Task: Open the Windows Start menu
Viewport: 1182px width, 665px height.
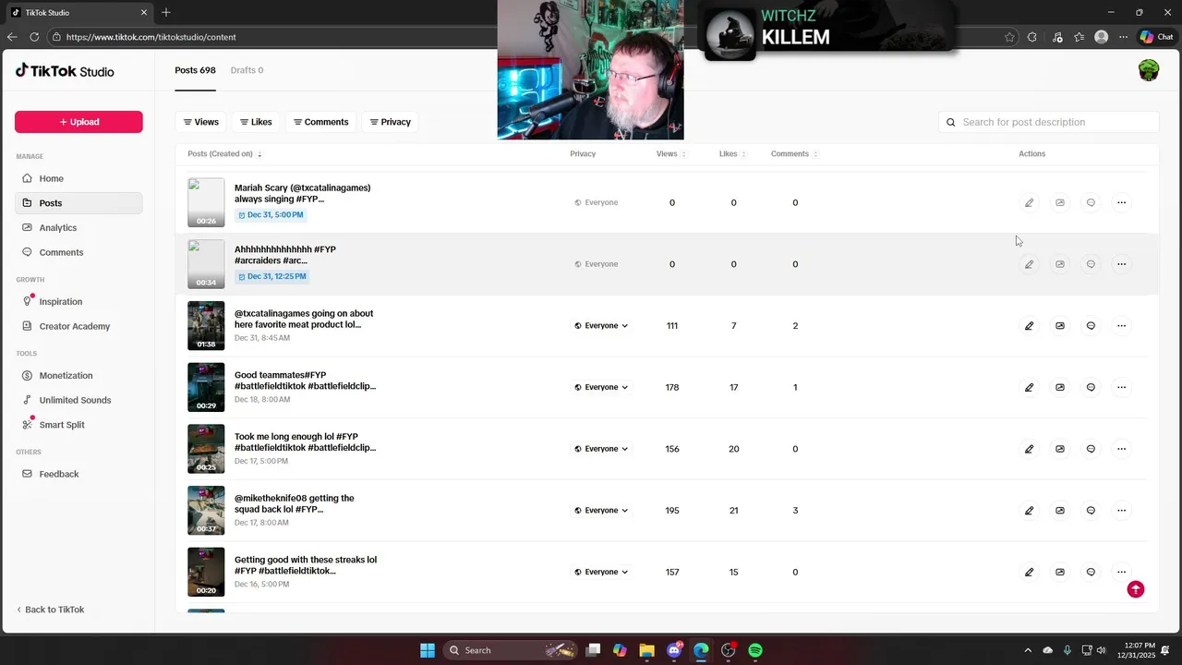Action: 428,650
